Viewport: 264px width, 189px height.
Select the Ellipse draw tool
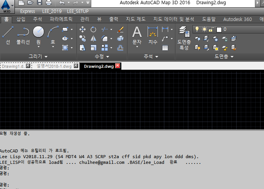tap(65, 38)
